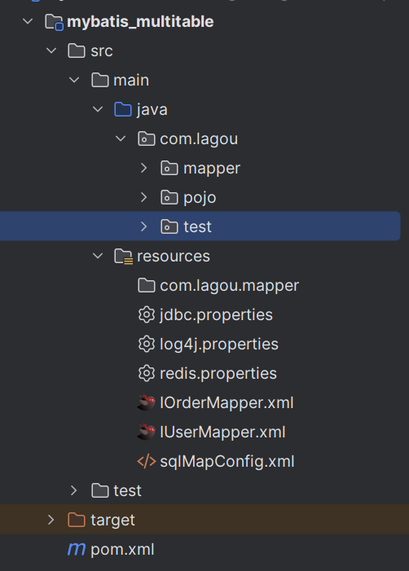The image size is (409, 571).
Task: Select the mapper label
Action: [212, 169]
